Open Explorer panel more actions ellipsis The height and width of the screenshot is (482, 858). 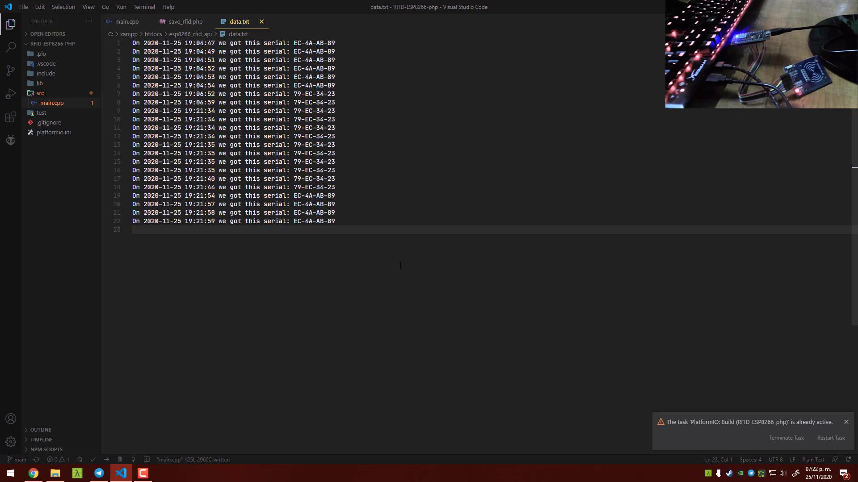[89, 21]
